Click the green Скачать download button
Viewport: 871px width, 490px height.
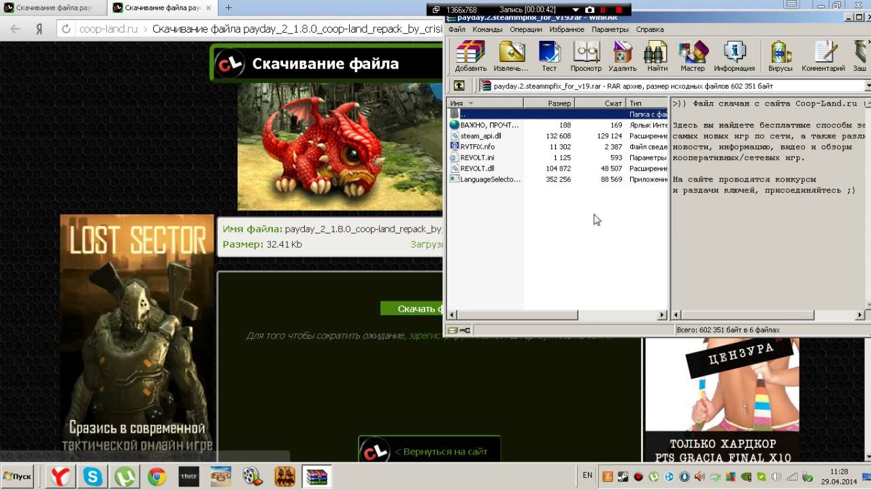[412, 309]
